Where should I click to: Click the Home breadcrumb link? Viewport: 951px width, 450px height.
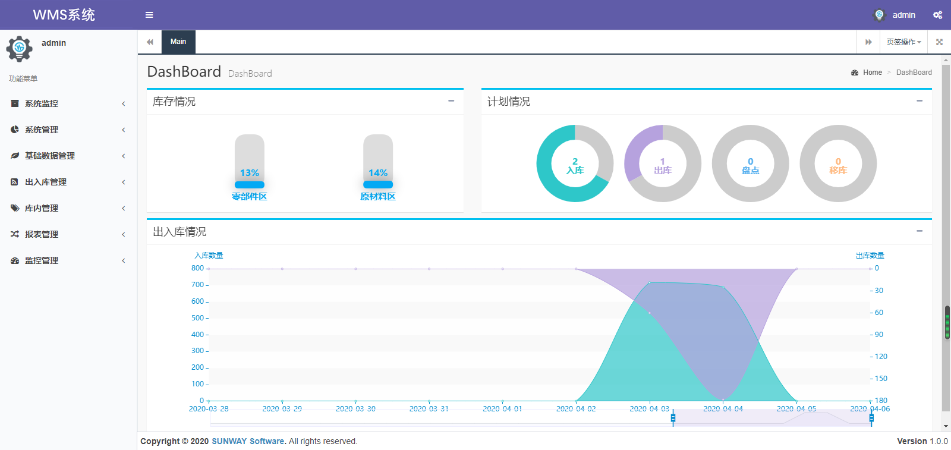pos(872,73)
